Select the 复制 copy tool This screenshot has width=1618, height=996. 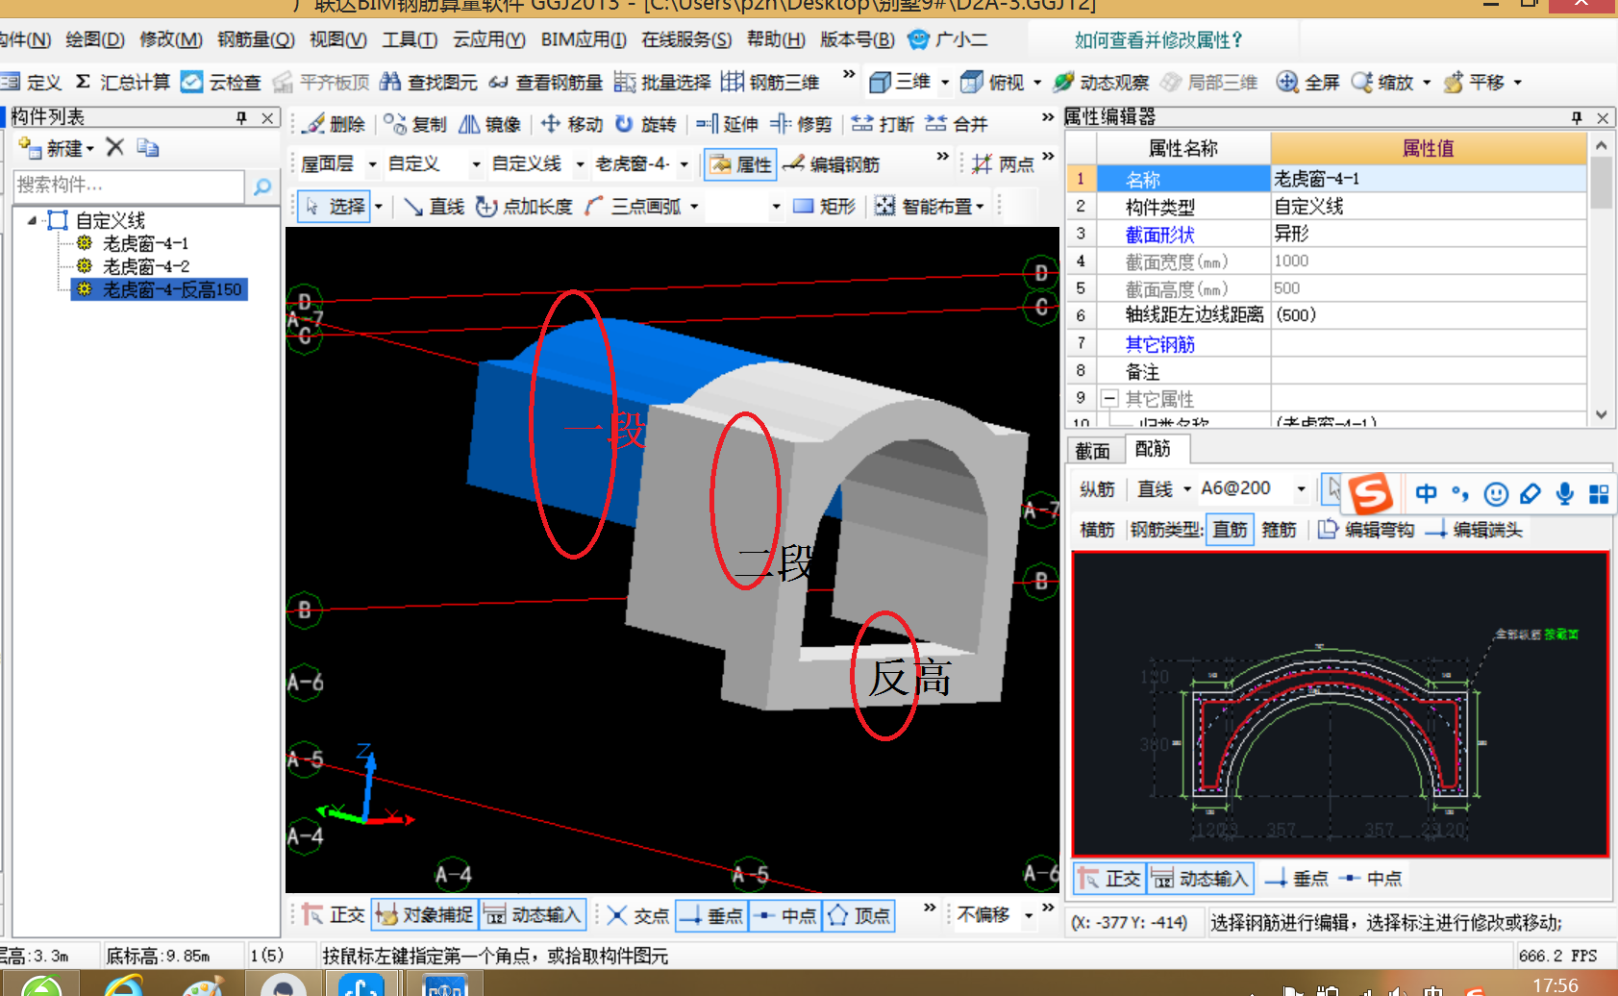[x=414, y=124]
